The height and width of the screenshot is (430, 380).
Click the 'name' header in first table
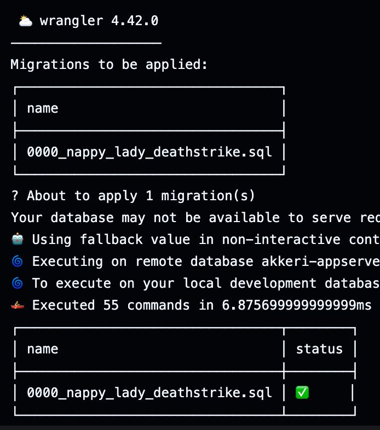tap(43, 108)
